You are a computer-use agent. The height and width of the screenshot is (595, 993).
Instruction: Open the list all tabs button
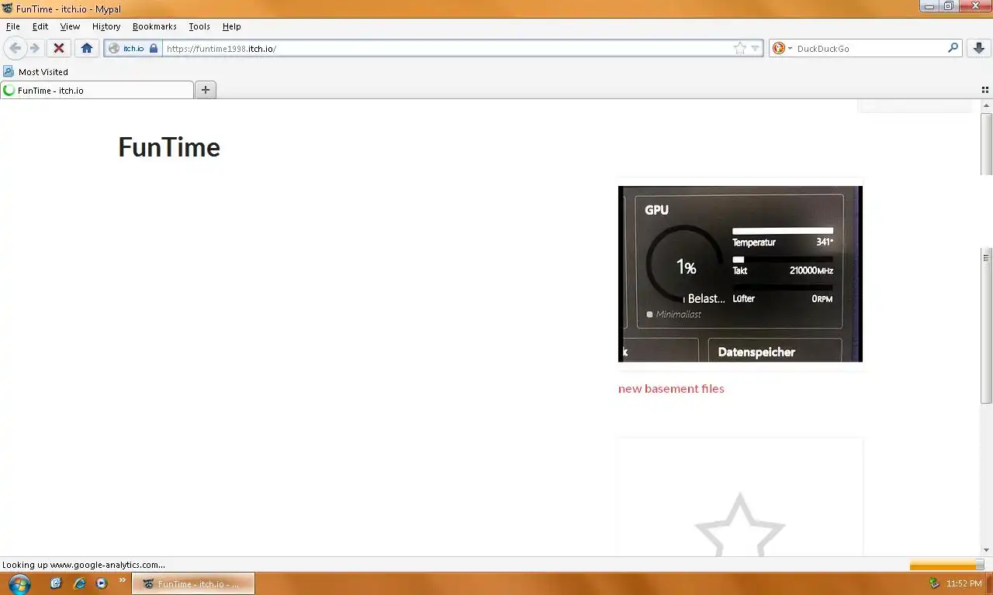click(985, 90)
